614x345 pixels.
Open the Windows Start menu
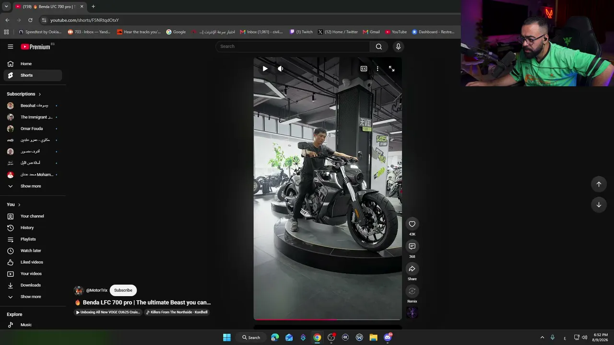point(227,337)
